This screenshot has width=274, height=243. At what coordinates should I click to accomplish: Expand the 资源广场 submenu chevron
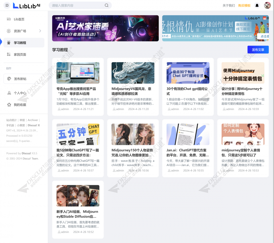point(40,31)
